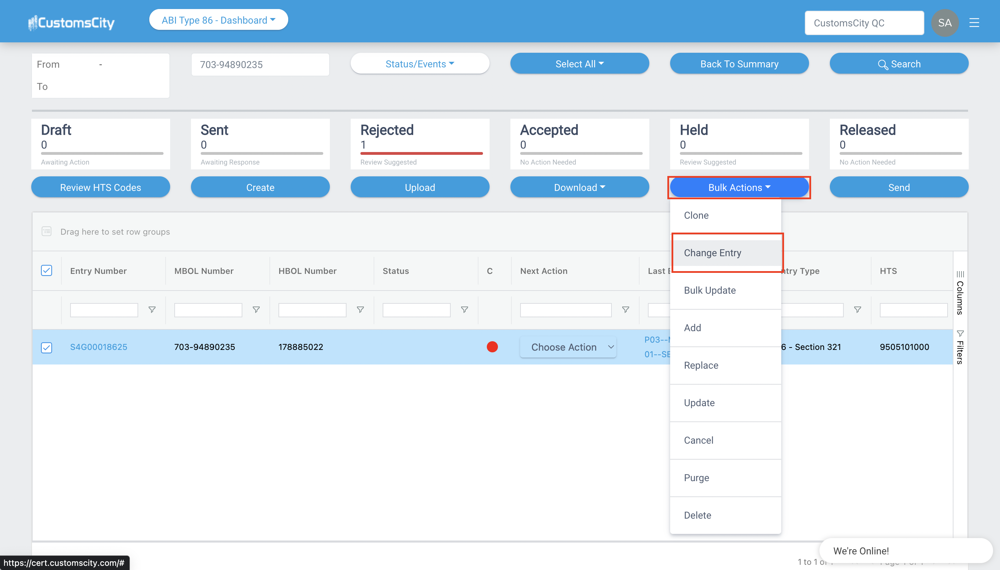1000x570 pixels.
Task: Open entry link S4G00018625
Action: tap(99, 347)
